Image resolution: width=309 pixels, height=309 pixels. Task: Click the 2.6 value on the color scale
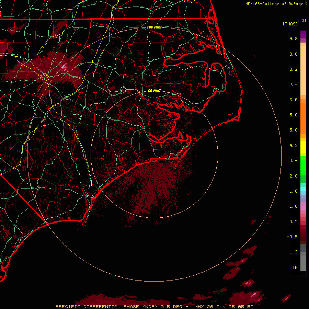[294, 176]
